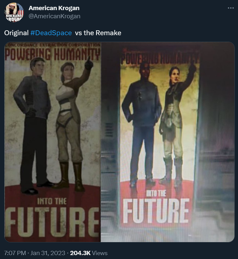Open the original Dead Space poster image

point(52,142)
